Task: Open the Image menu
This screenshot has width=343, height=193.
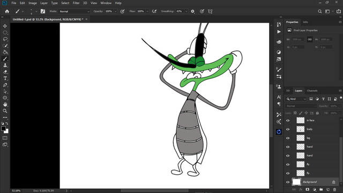Action: tap(33, 3)
